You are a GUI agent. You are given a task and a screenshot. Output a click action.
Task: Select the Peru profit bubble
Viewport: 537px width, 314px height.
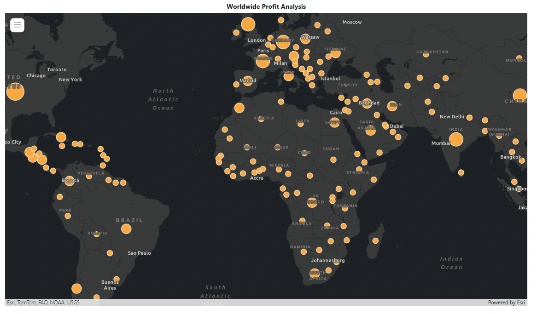click(x=68, y=216)
